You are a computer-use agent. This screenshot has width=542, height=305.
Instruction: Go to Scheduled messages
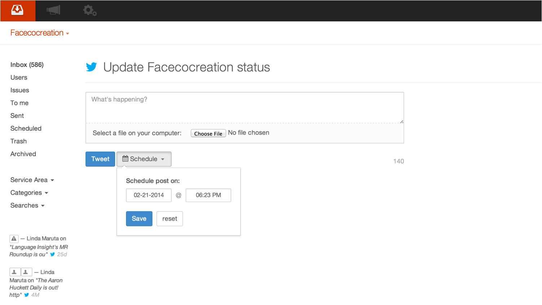(x=26, y=128)
